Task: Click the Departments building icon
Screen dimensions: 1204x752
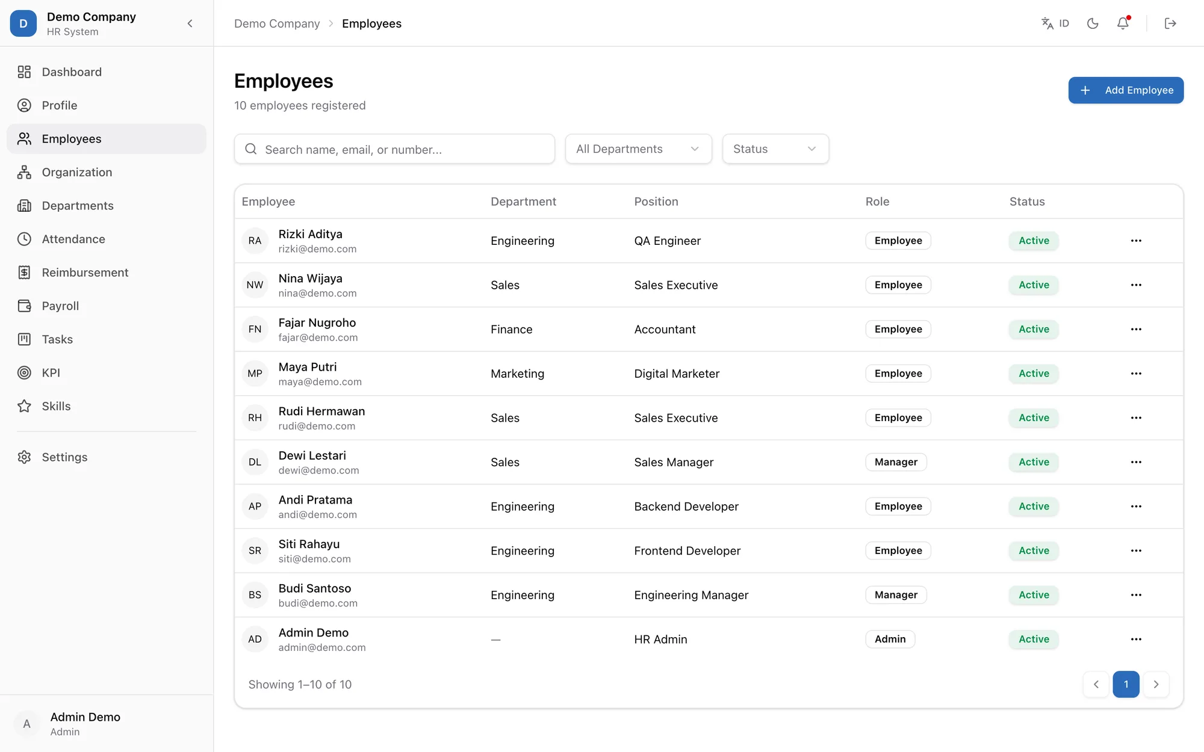Action: 24,206
